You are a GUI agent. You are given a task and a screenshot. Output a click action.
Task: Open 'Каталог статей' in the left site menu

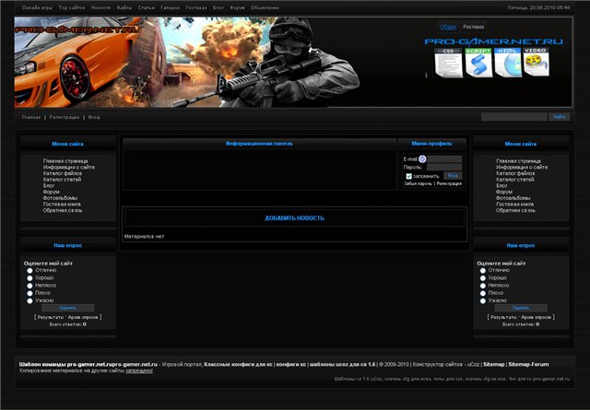click(x=62, y=180)
